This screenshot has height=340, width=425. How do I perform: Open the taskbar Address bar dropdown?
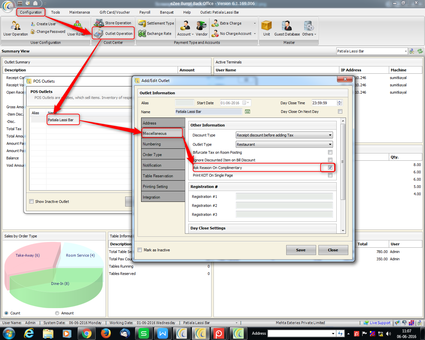tap(333, 333)
